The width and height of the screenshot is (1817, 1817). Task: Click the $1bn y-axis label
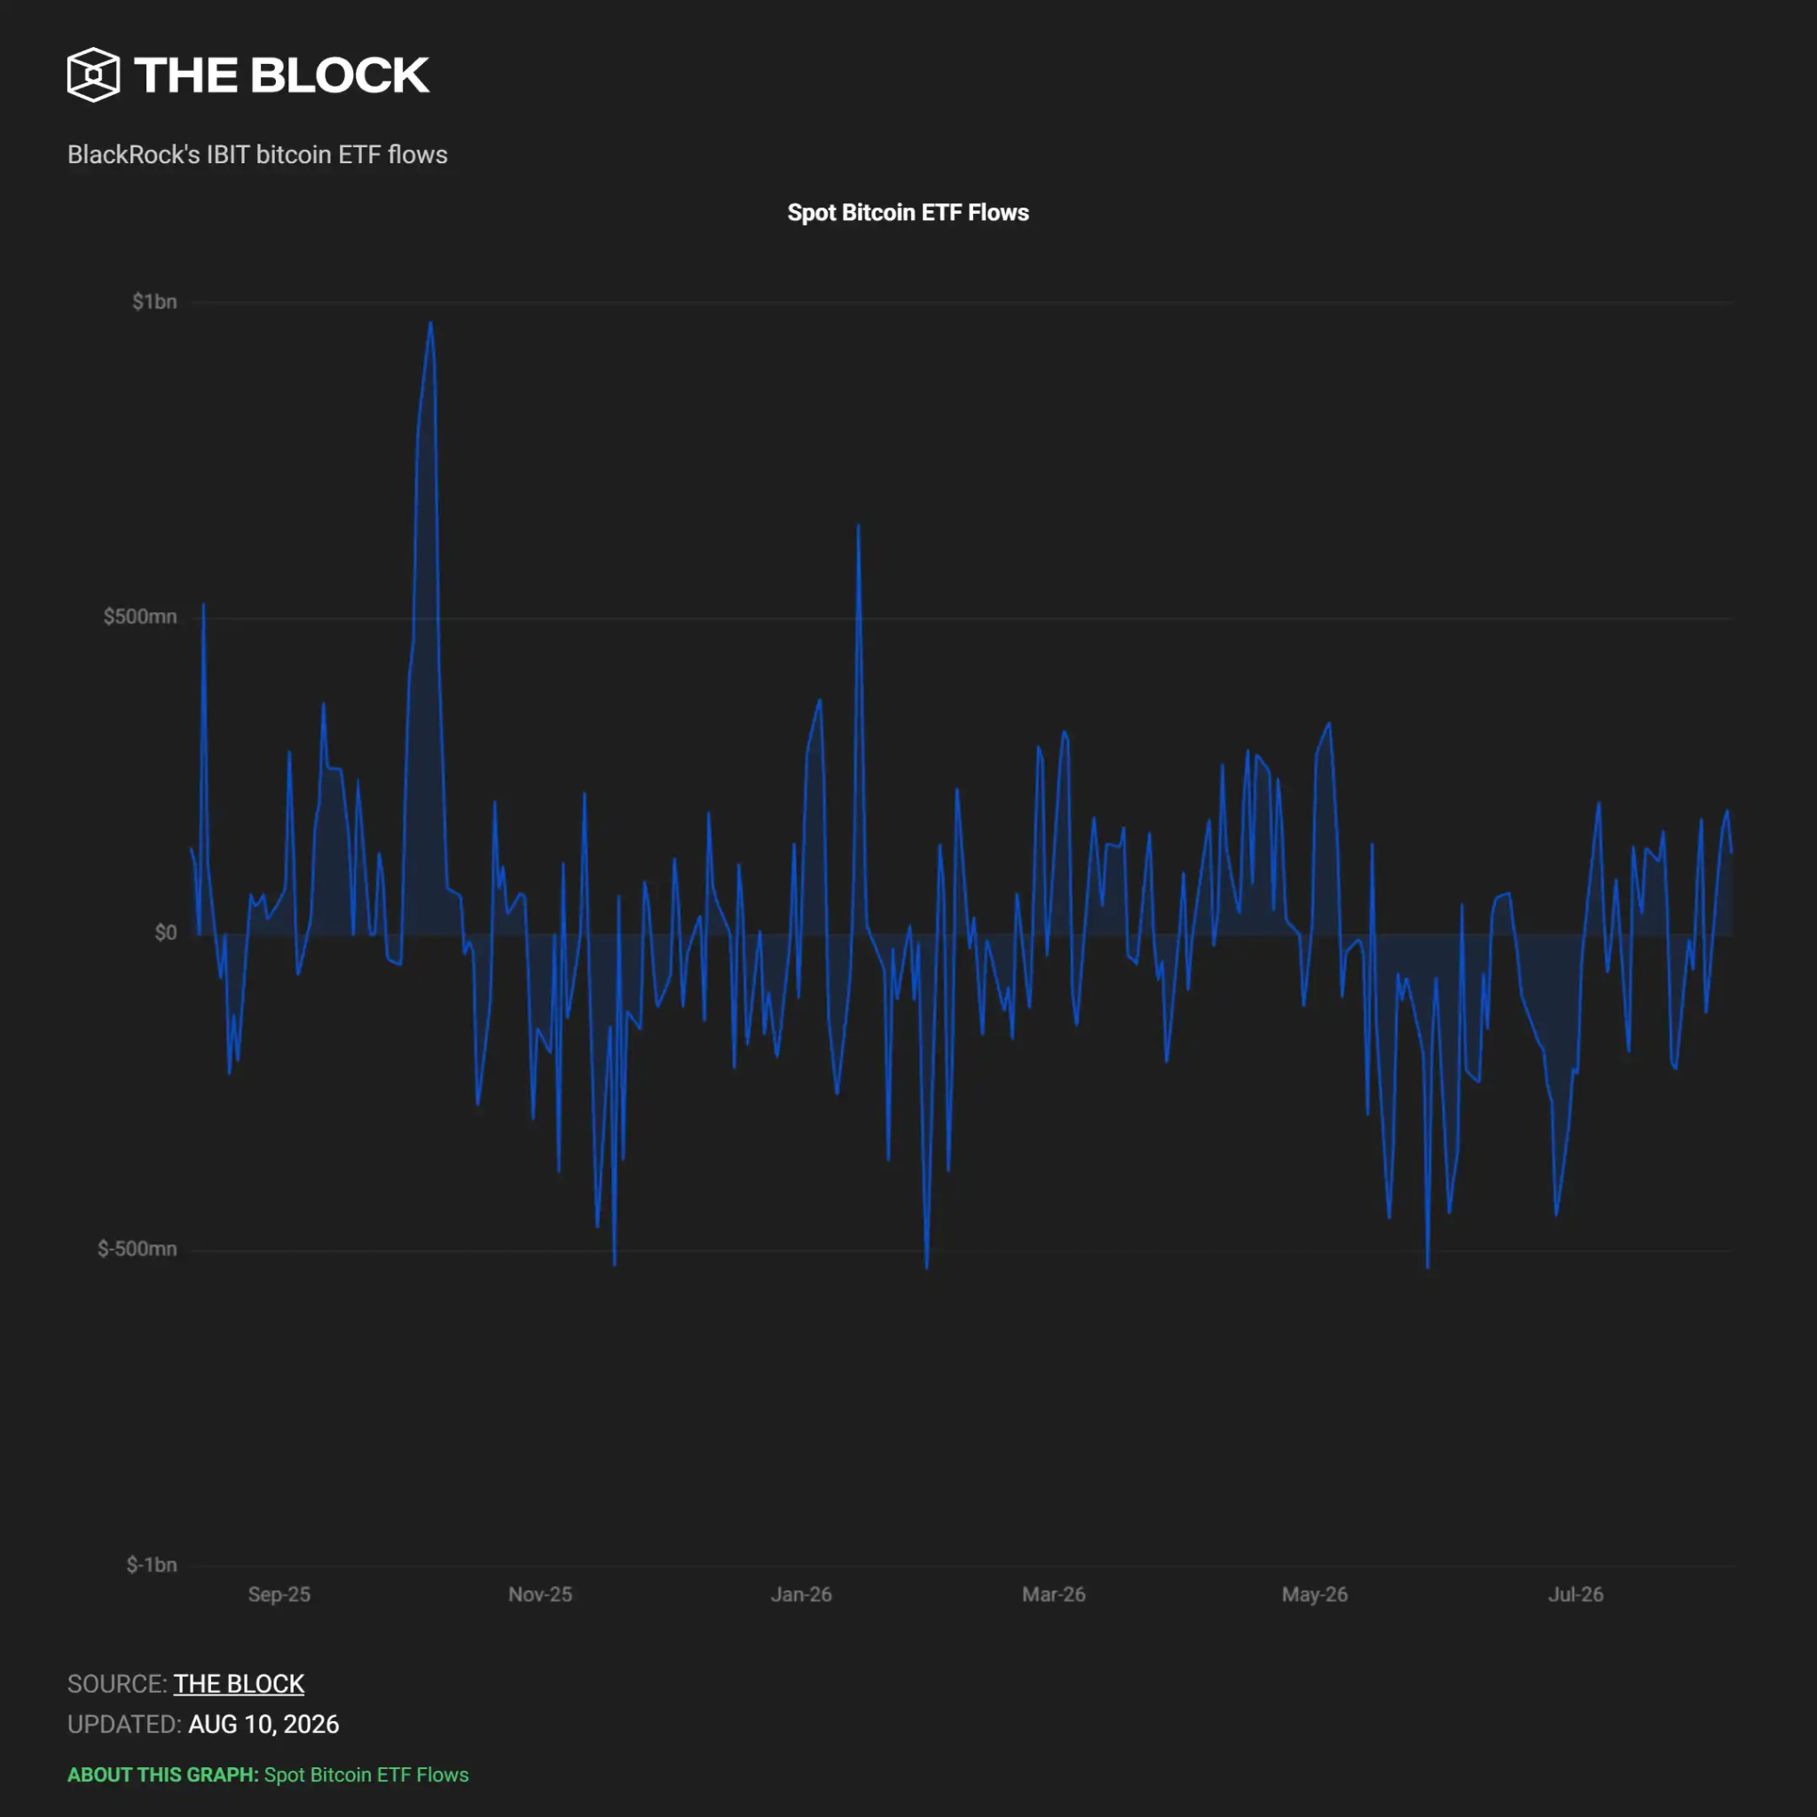[154, 302]
